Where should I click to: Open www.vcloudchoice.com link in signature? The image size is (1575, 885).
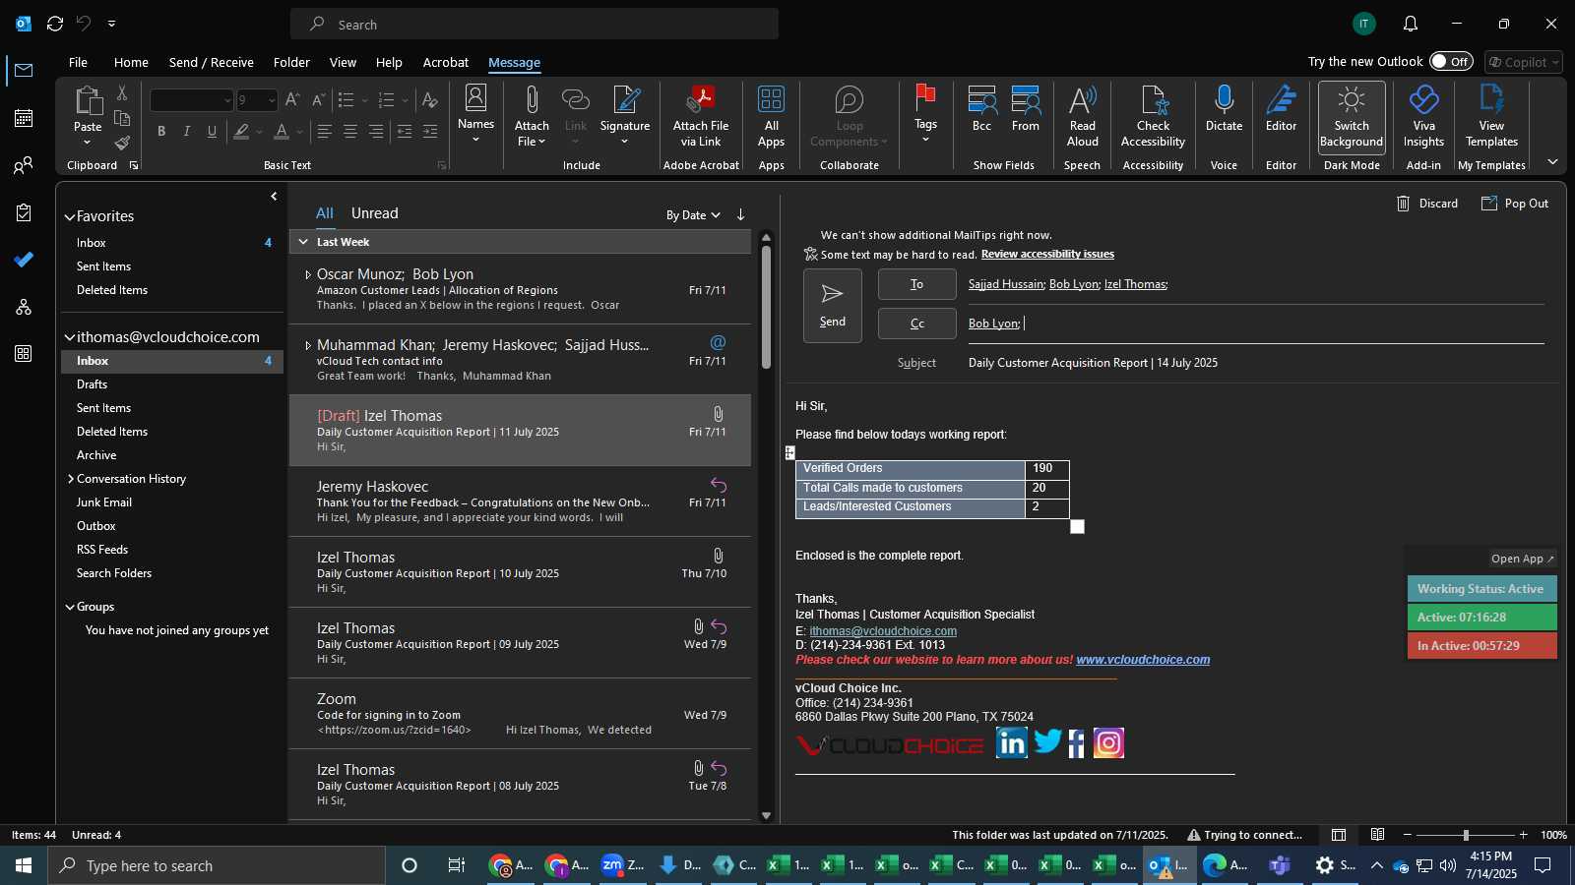pyautogui.click(x=1143, y=660)
